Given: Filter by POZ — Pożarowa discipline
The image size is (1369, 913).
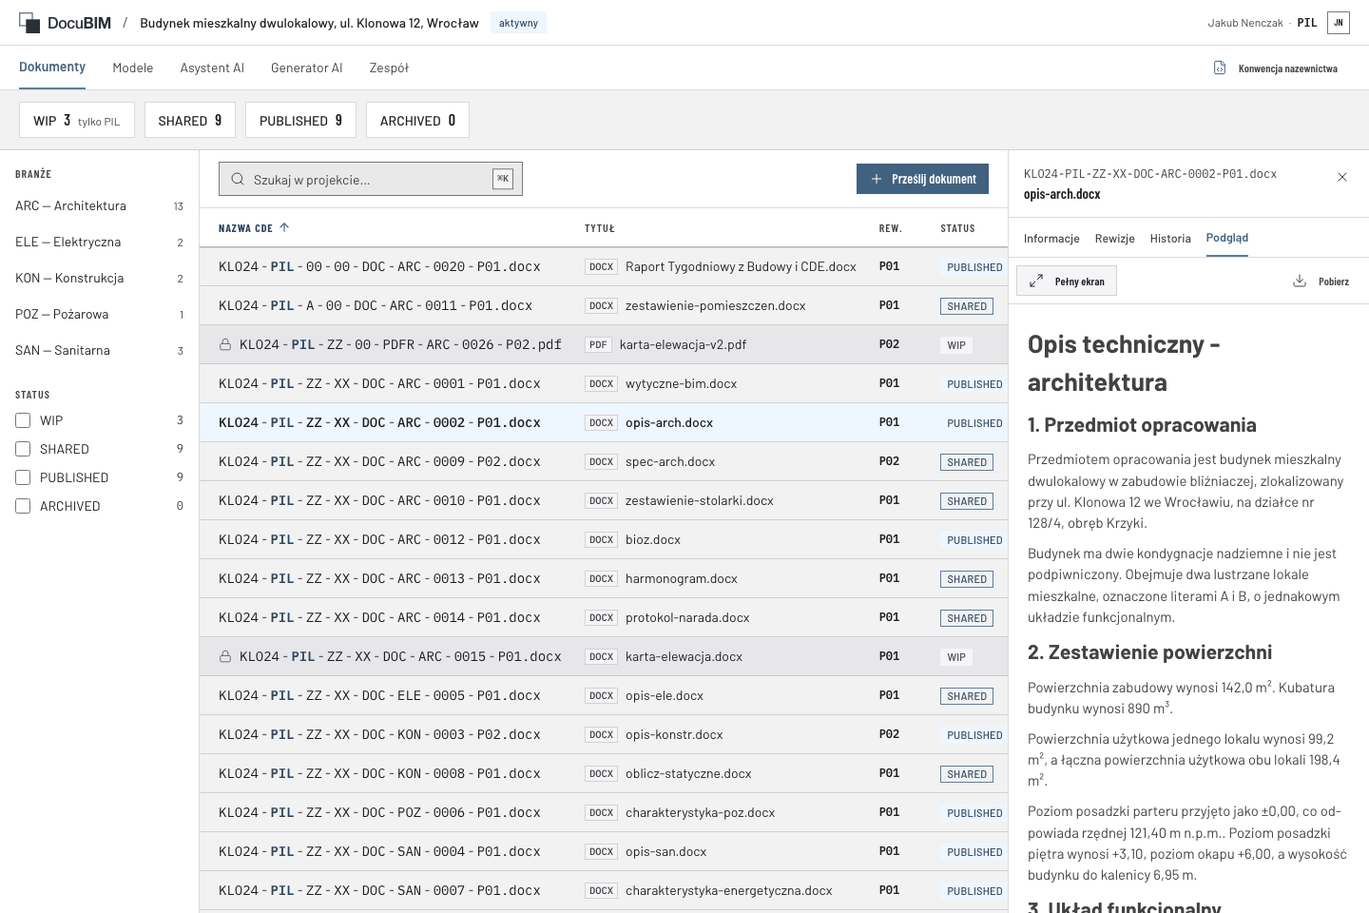Looking at the screenshot, I should [x=100, y=315].
